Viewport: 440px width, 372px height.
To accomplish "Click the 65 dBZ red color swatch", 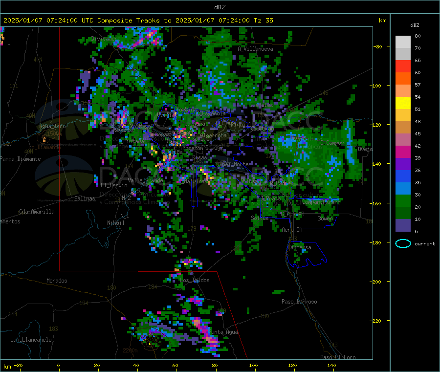I will tap(403, 66).
